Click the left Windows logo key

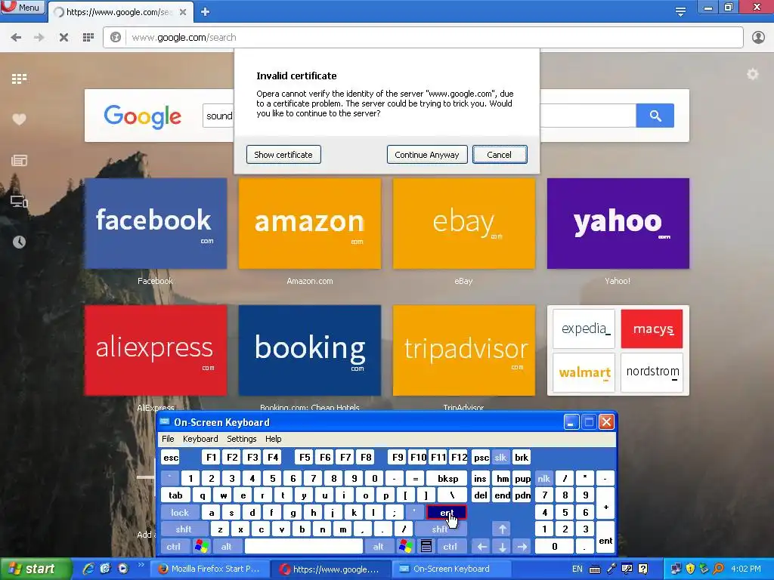tap(201, 547)
